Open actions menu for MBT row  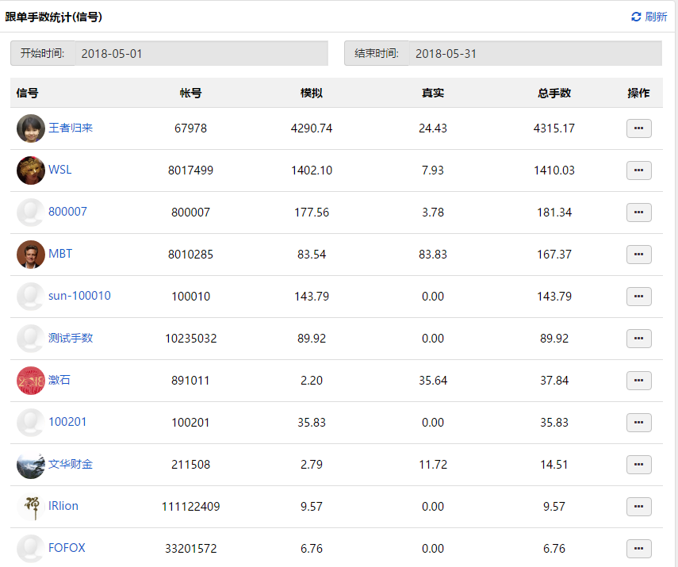[638, 255]
